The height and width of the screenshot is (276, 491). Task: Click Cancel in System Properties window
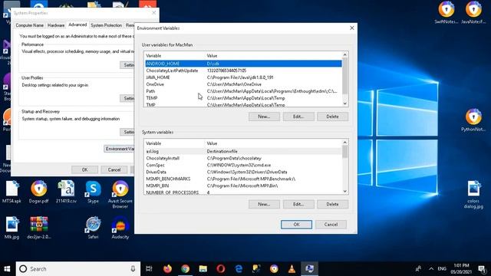(114, 169)
